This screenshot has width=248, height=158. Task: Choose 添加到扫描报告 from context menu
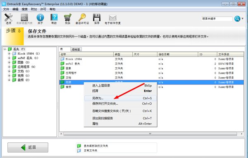point(120,118)
